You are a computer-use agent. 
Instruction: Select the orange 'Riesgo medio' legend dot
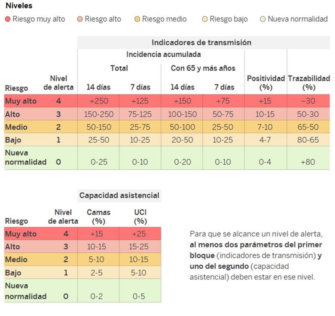click(137, 19)
